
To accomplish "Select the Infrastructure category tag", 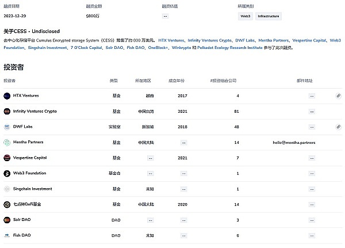I will click(x=269, y=17).
